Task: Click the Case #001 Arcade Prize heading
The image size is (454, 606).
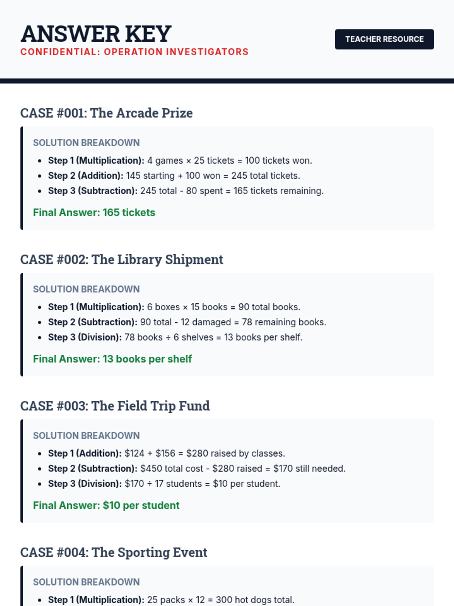Action: pos(106,113)
